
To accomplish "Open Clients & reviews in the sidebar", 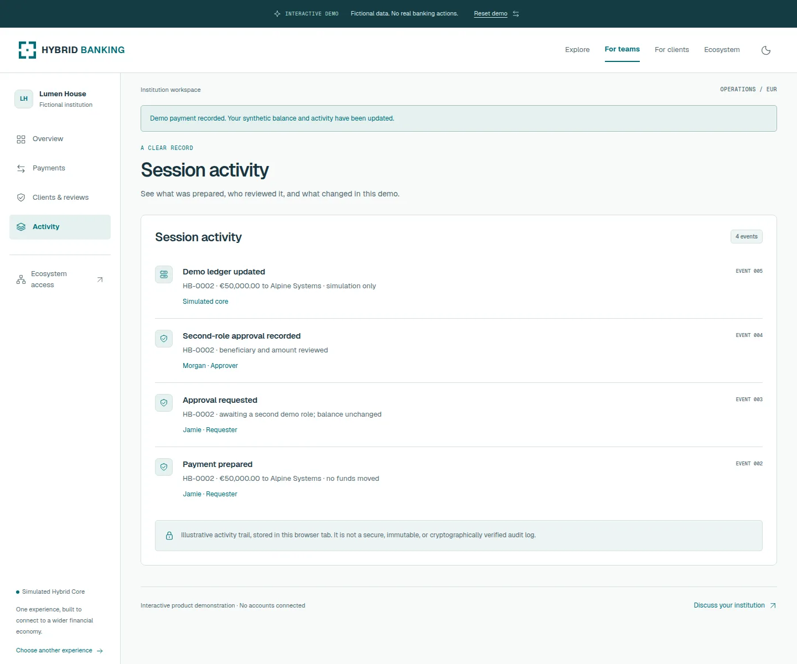I will coord(60,198).
